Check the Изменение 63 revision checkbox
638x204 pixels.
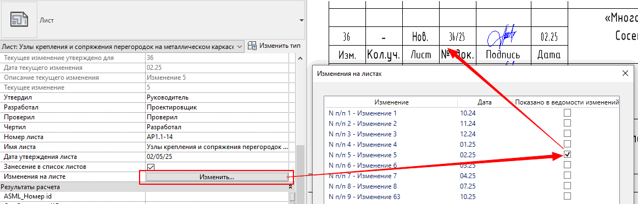pos(567,196)
